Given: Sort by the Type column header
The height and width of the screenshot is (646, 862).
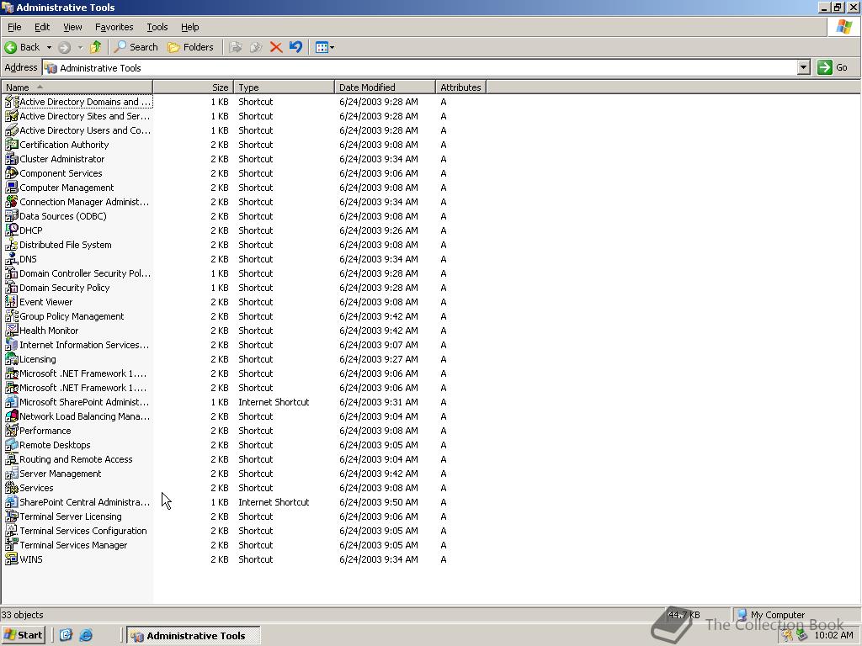Looking at the screenshot, I should [285, 87].
